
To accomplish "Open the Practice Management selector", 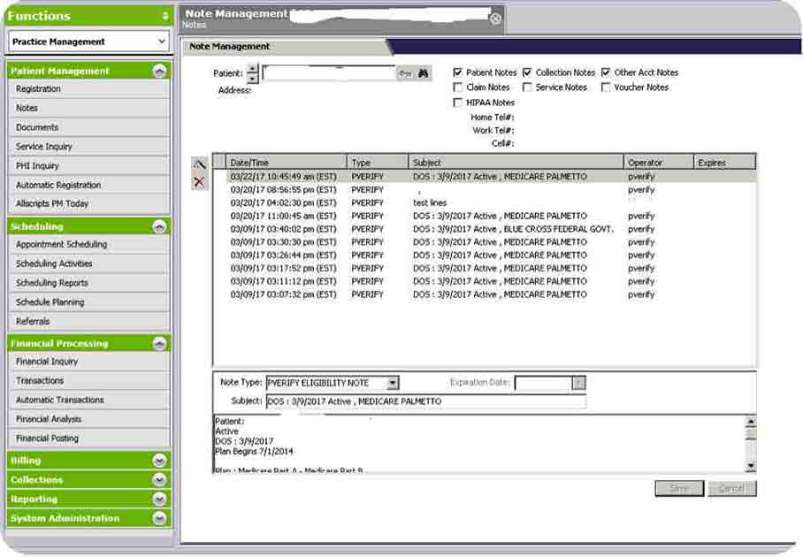I will click(x=88, y=42).
